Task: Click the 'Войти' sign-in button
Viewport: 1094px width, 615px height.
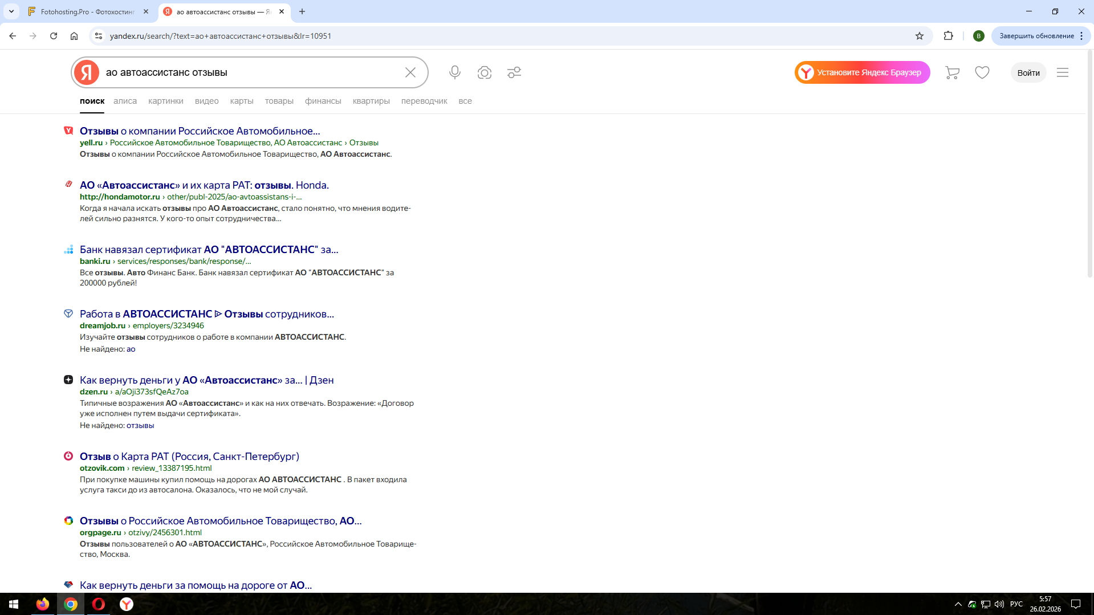Action: pos(1028,72)
